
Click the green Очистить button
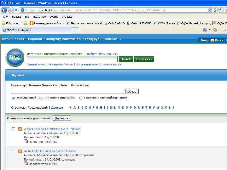pyautogui.click(x=144, y=59)
